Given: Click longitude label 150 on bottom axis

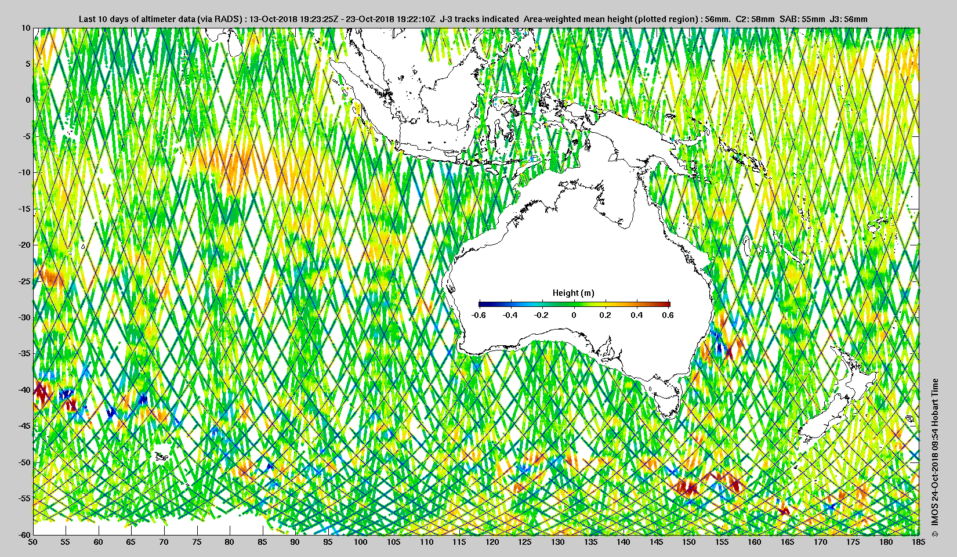Looking at the screenshot, I should coord(689,542).
